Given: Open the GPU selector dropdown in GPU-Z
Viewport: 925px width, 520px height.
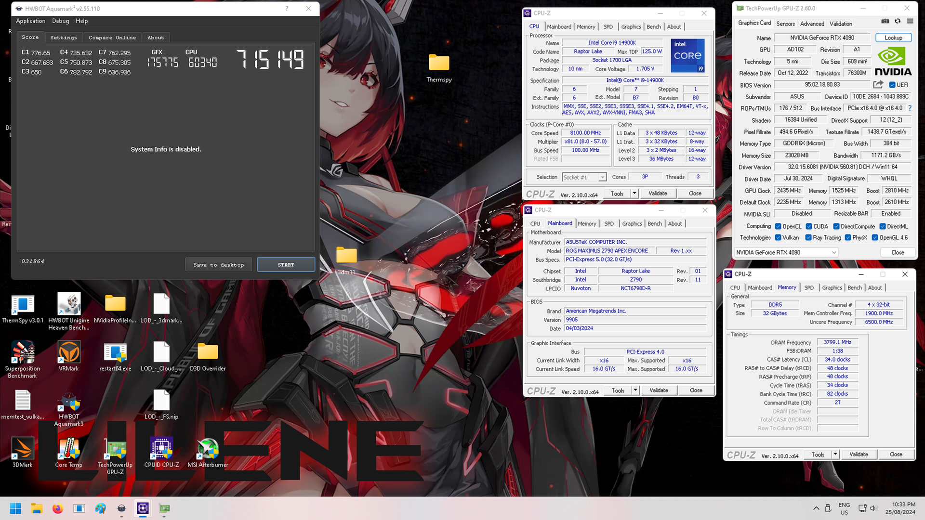Looking at the screenshot, I should point(786,252).
